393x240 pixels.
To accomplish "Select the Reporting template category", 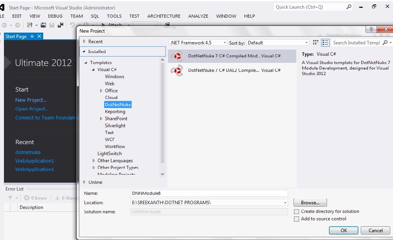I will 115,112.
